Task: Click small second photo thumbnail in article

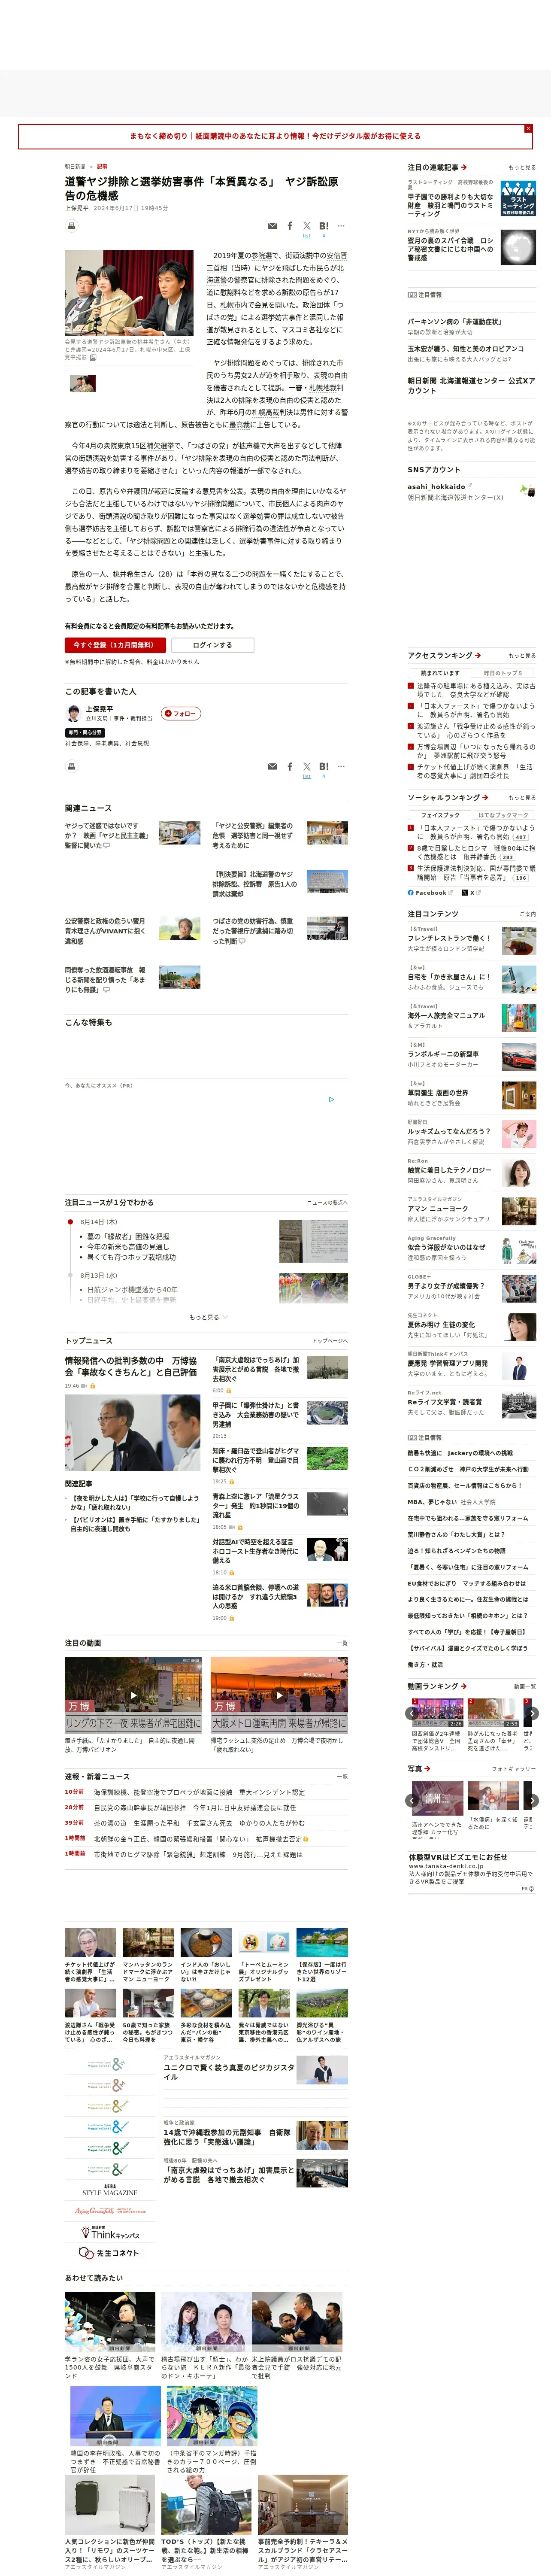Action: [83, 383]
